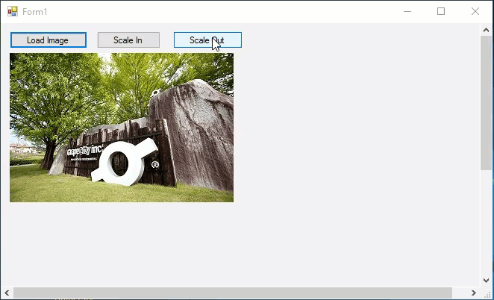Maximize the Form1 window
Image resolution: width=494 pixels, height=300 pixels.
pyautogui.click(x=441, y=12)
